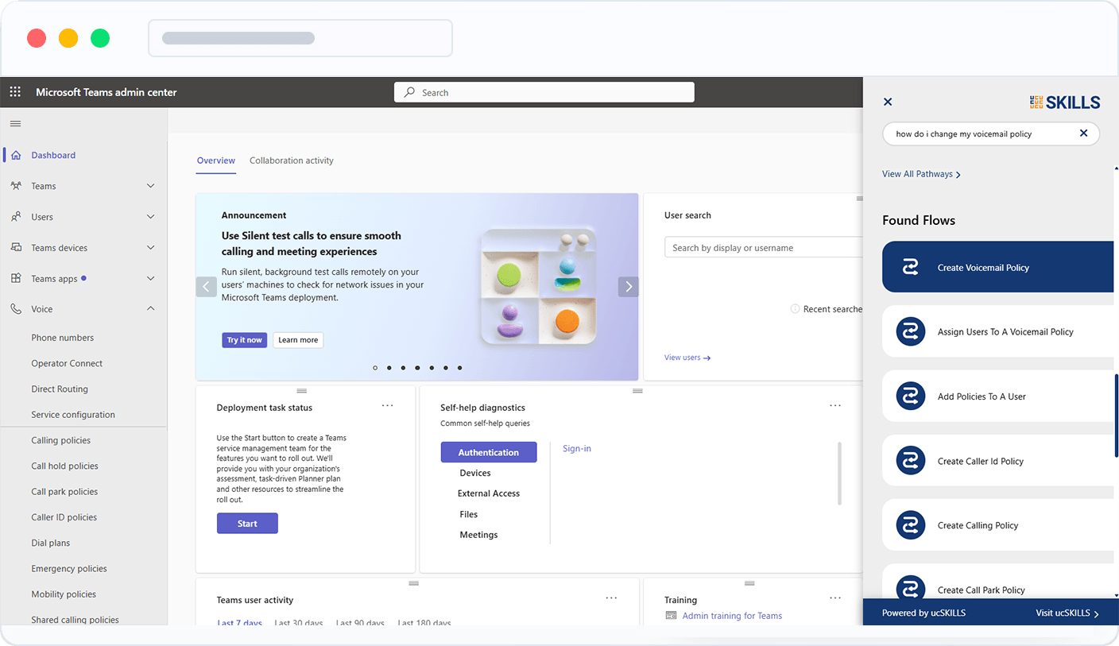Clear the ucSKILLS search query with X
The width and height of the screenshot is (1119, 646).
pos(1083,133)
